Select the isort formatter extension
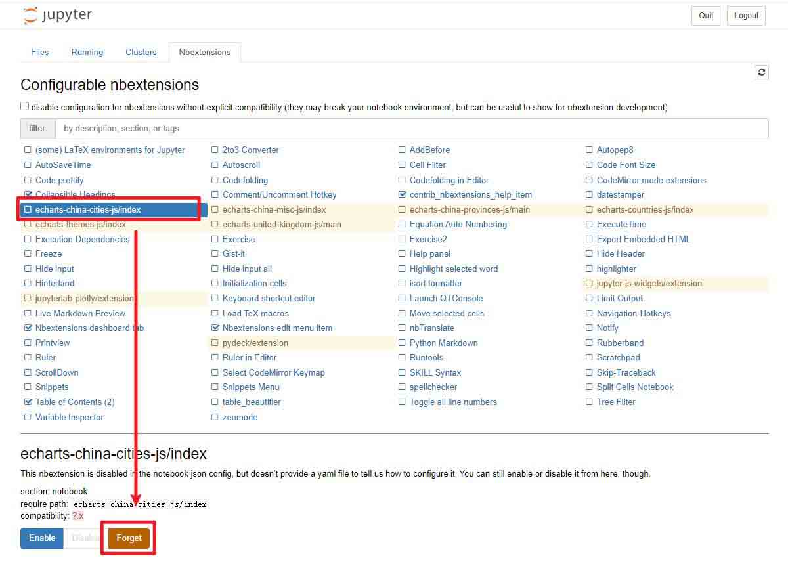This screenshot has width=788, height=562. pyautogui.click(x=436, y=284)
